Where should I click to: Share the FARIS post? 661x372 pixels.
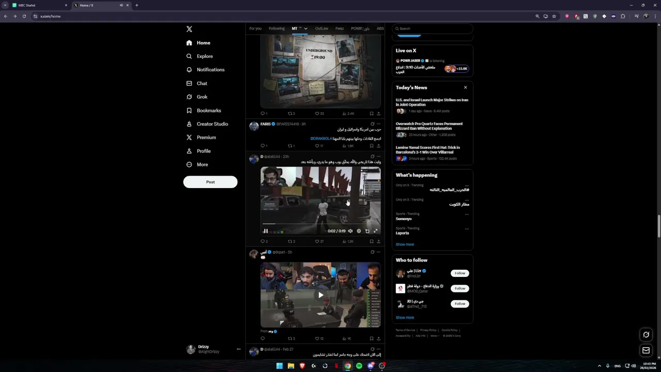point(379,146)
